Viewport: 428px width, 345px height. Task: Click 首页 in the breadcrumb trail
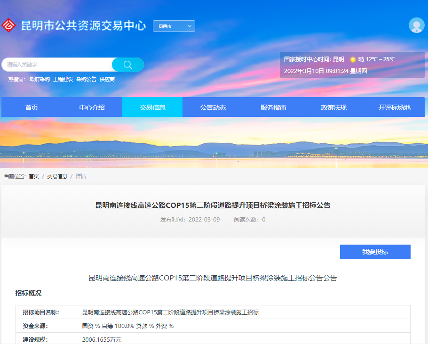(x=34, y=176)
